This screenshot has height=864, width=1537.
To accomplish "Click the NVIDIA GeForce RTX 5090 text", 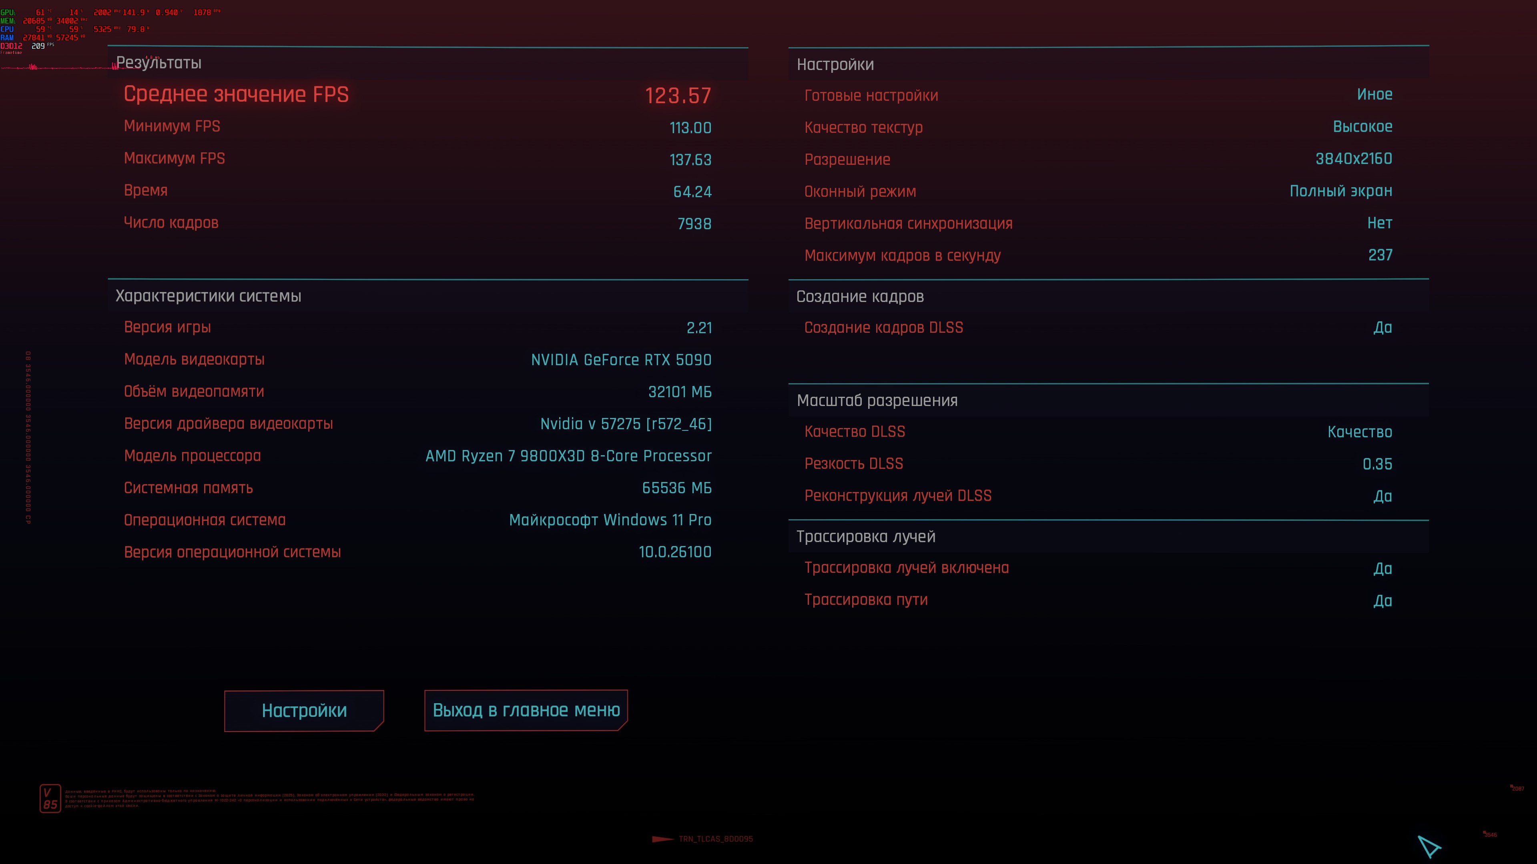I will point(620,360).
